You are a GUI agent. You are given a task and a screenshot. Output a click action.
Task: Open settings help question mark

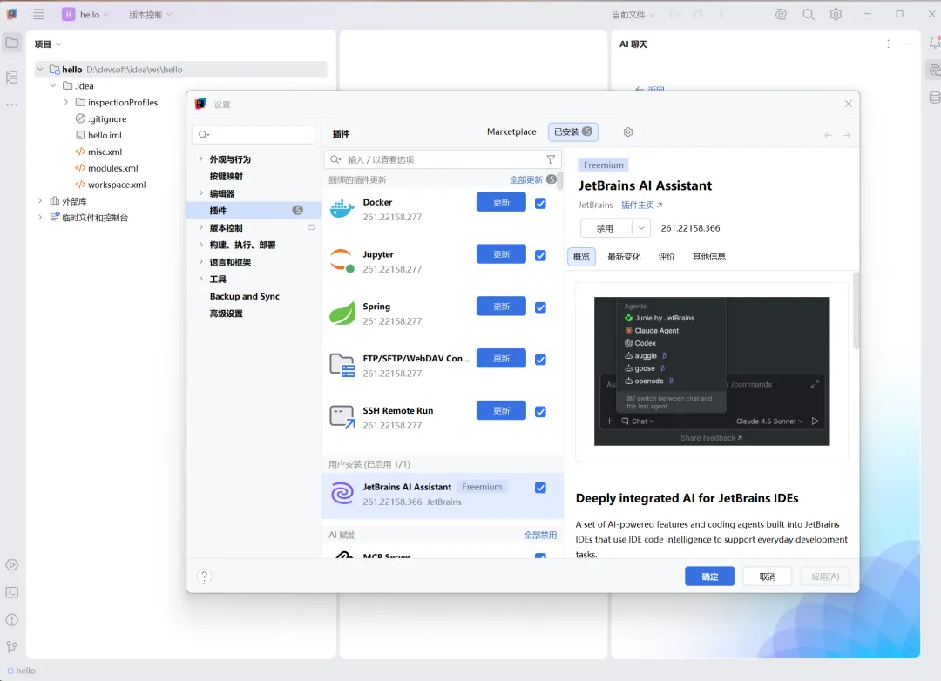(204, 576)
